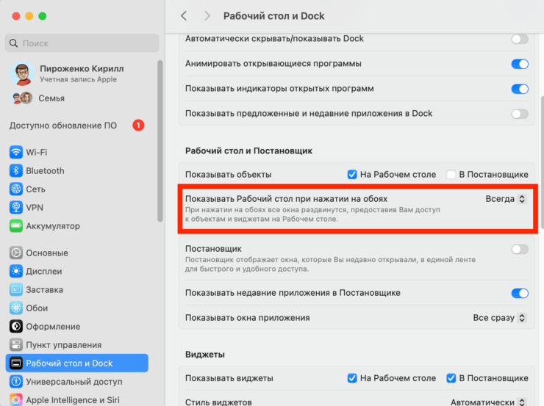Open the Все сразу dropdown

tap(500, 318)
